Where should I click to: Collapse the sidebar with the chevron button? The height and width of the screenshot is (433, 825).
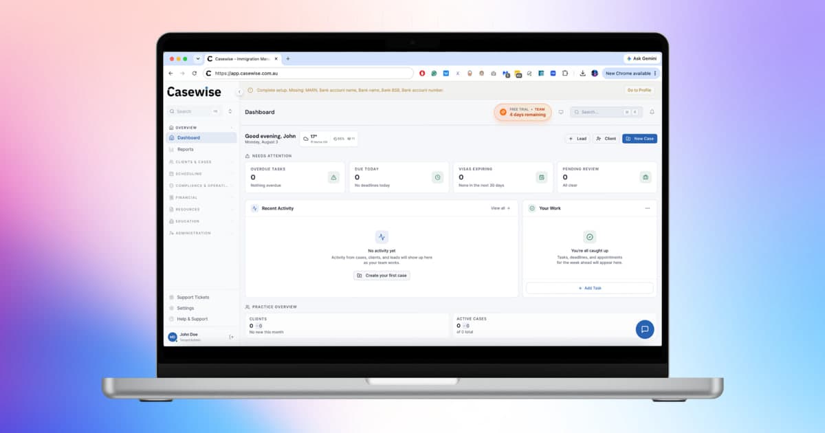(x=239, y=91)
